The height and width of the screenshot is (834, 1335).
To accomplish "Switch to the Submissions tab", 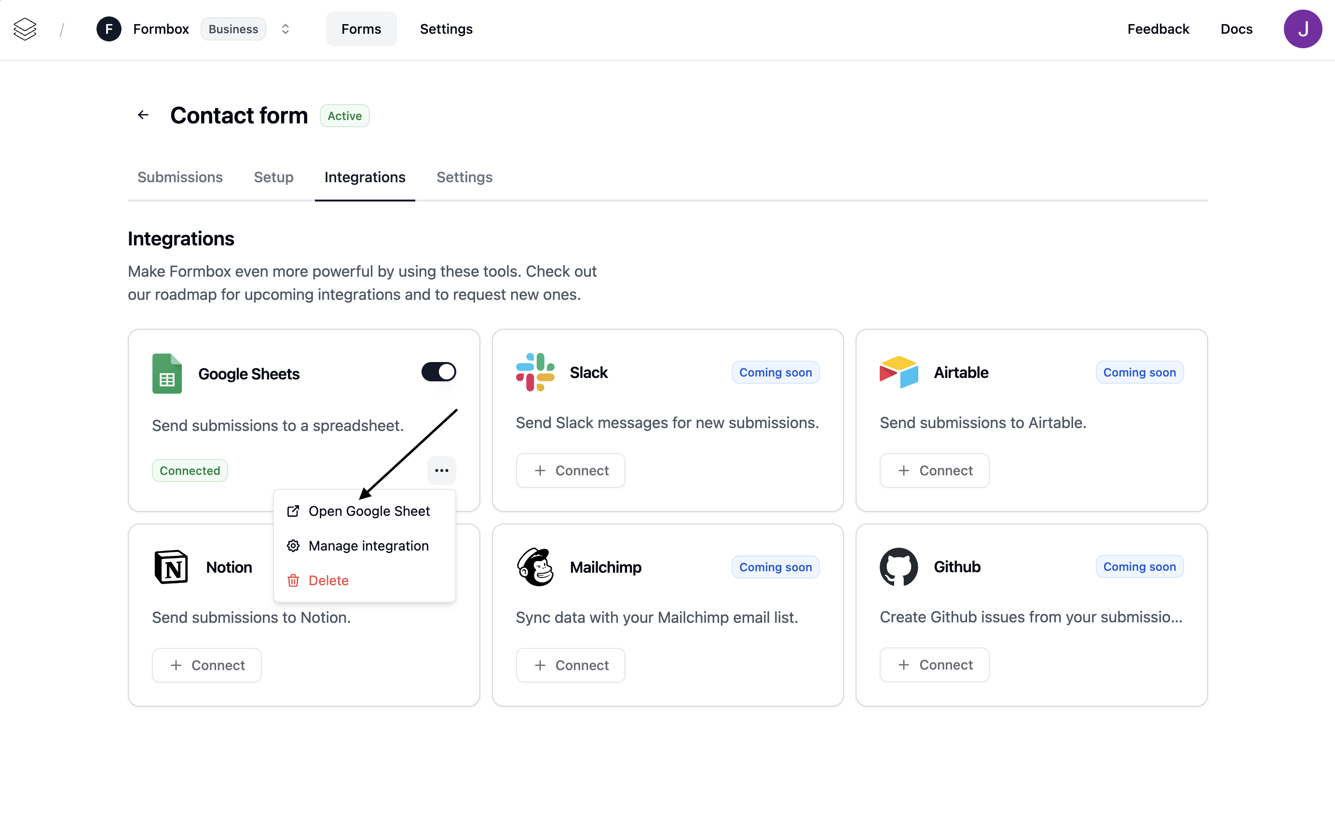I will click(x=180, y=177).
